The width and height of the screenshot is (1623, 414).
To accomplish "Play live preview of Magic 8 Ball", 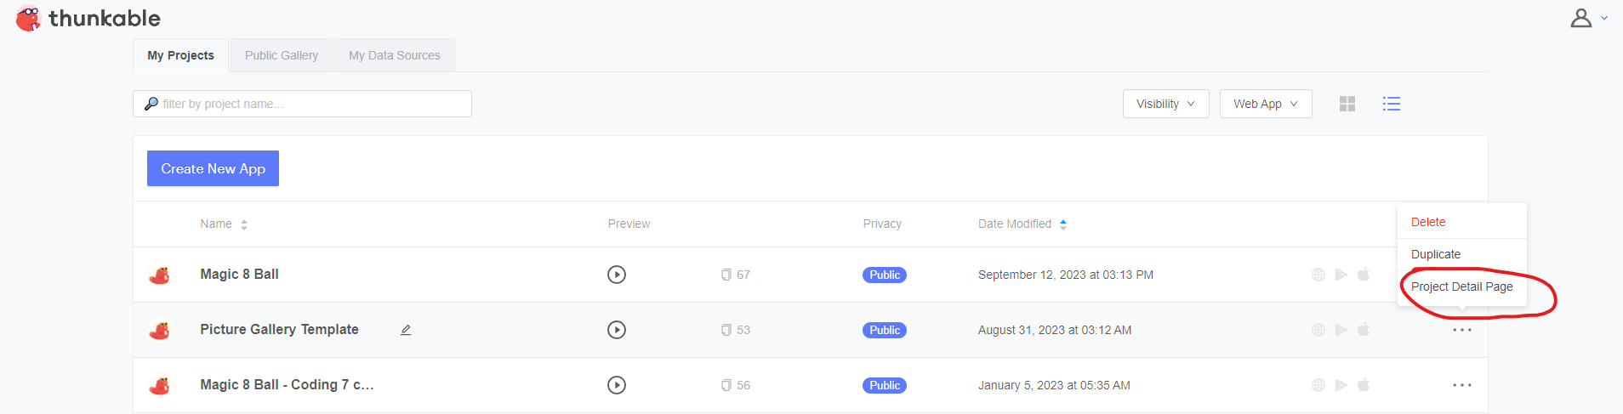I will 617,275.
